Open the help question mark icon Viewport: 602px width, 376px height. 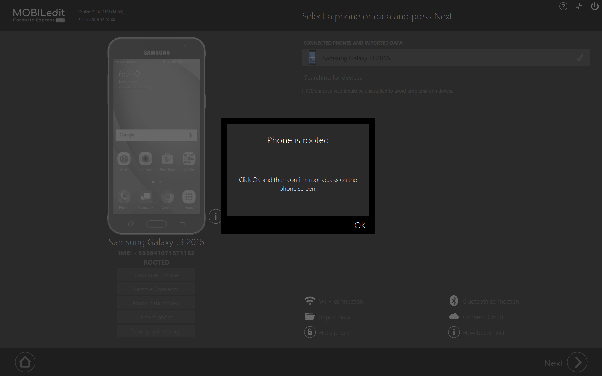point(563,6)
